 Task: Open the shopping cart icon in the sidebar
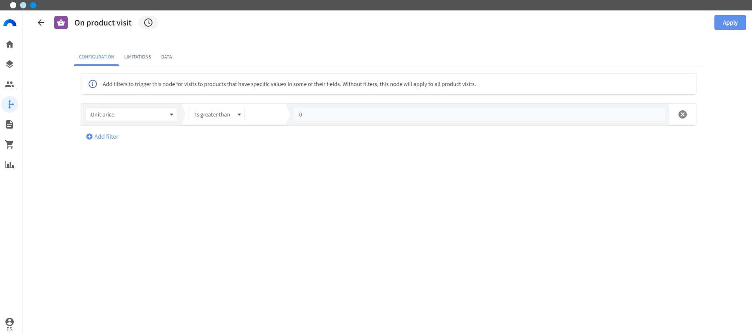pos(10,144)
